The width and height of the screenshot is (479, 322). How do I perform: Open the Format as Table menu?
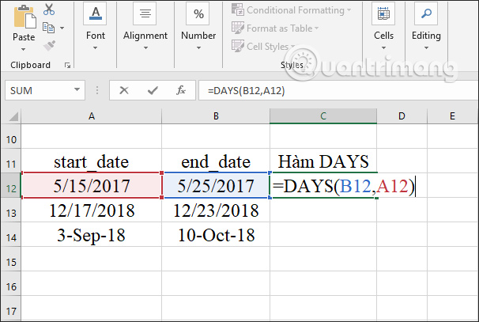tap(275, 28)
